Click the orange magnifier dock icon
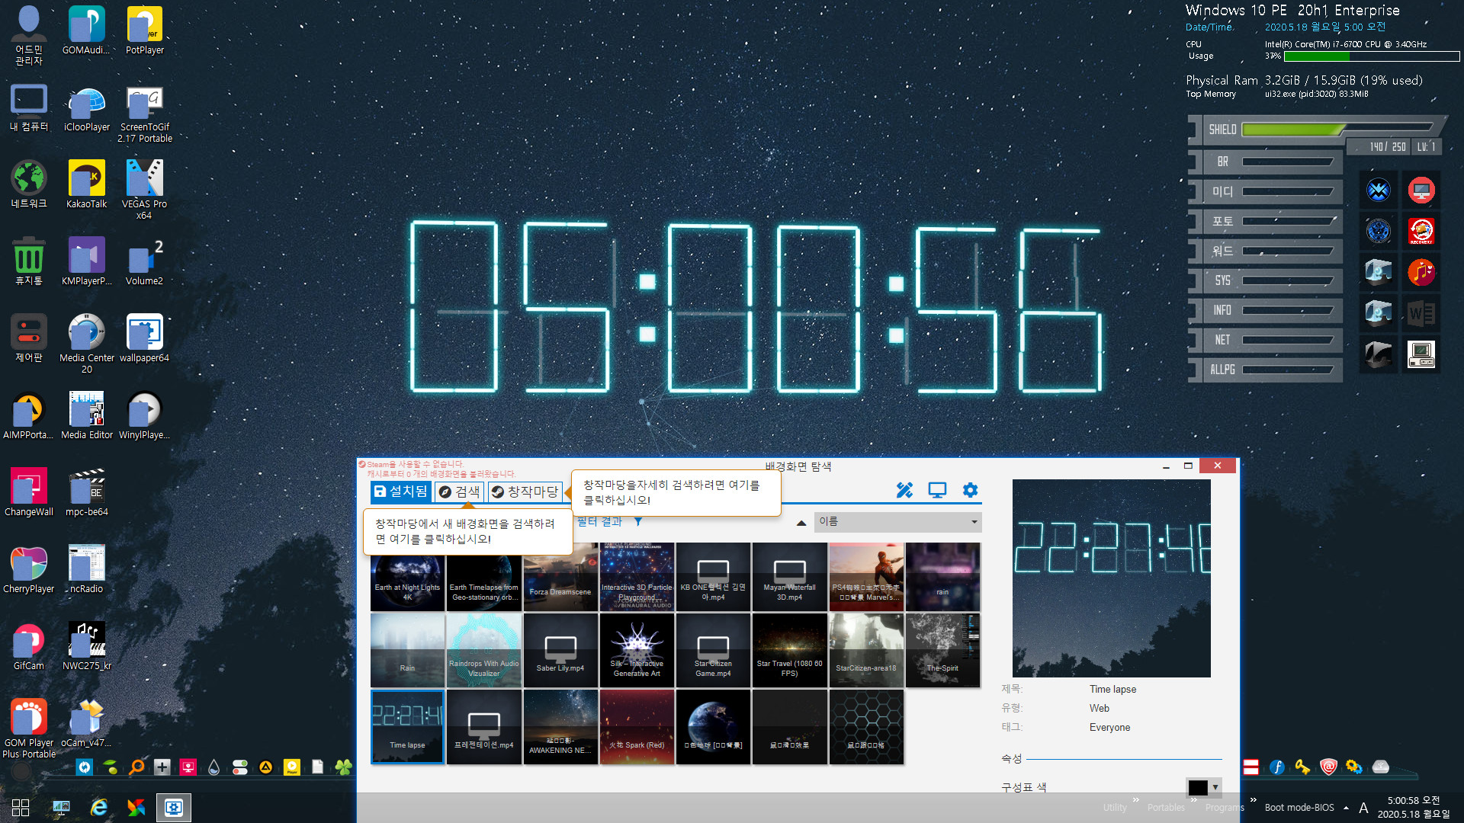This screenshot has width=1464, height=823. coord(137,767)
